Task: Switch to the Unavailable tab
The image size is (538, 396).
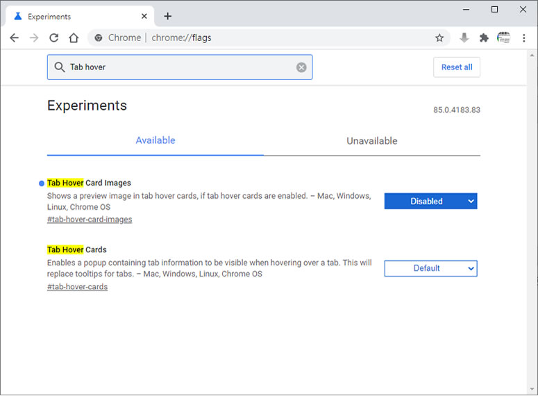Action: (x=372, y=141)
